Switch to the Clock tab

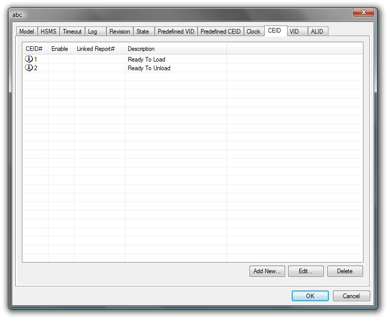click(254, 32)
